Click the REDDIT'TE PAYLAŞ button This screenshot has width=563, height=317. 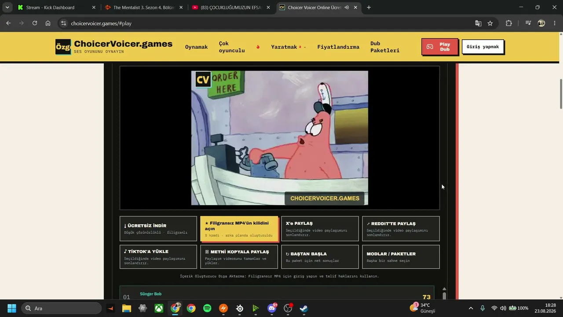401,229
